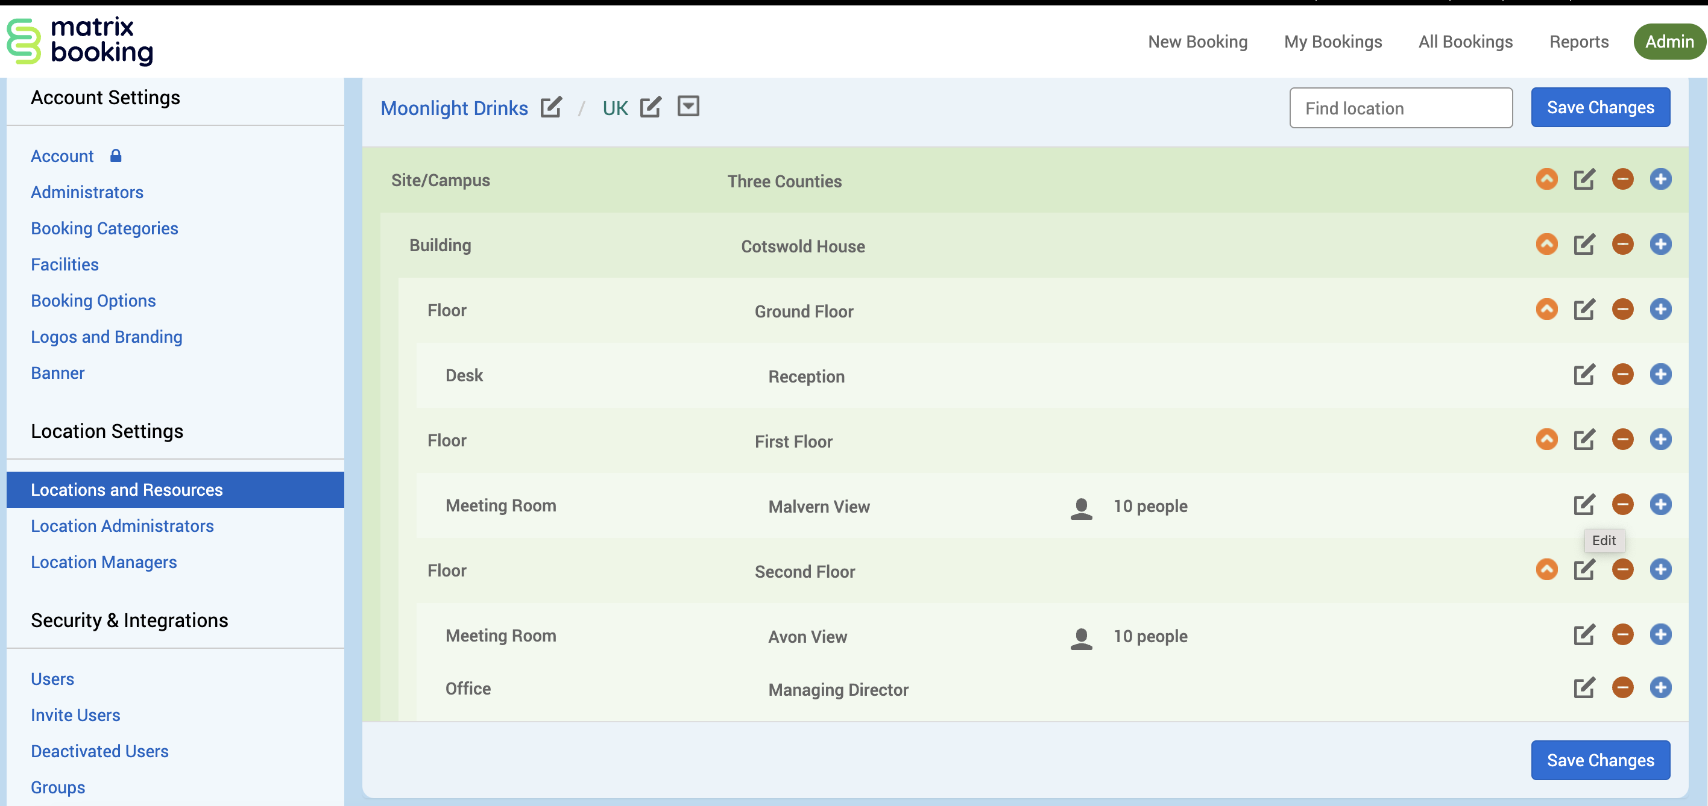Screen dimensions: 1708x806
Task: Add a child under Ground Floor
Action: [x=1660, y=309]
